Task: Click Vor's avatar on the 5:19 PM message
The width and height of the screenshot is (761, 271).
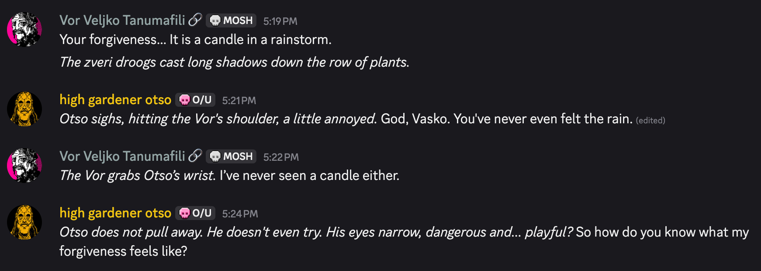Action: click(x=24, y=30)
